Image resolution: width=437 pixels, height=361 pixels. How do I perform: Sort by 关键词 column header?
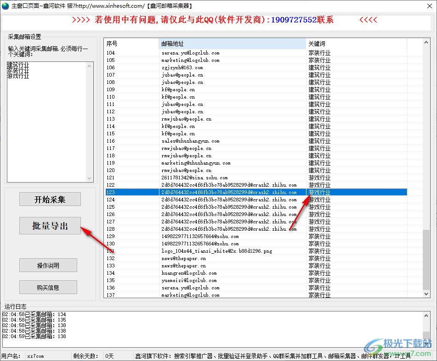(x=357, y=44)
